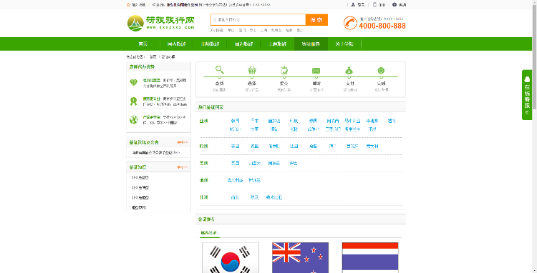Click the 4000-800-888 hotline number

pos(382,26)
